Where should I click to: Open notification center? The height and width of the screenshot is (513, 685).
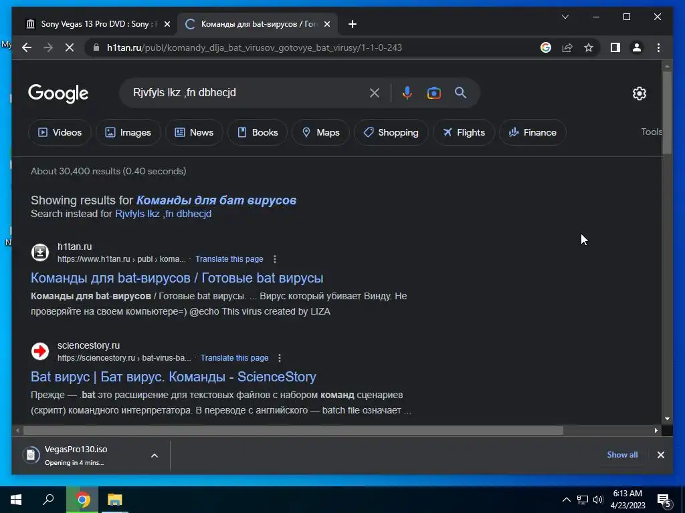[664, 500]
